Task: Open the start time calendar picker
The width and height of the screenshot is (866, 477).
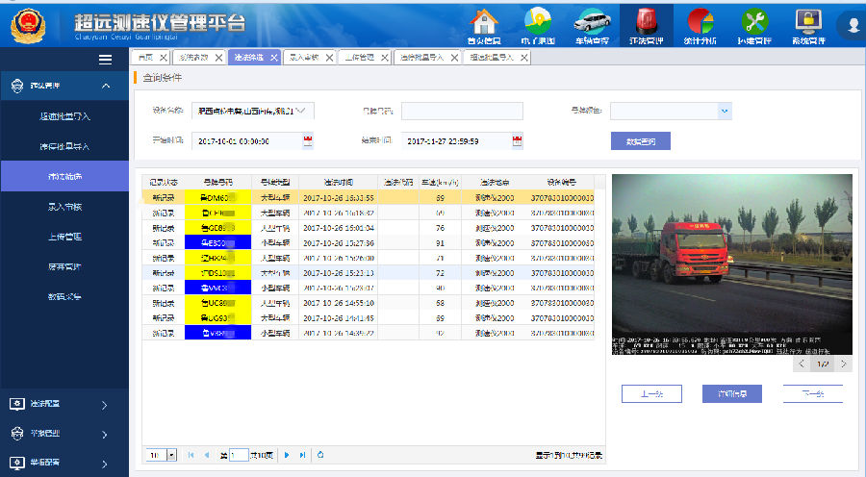Action: click(x=308, y=141)
